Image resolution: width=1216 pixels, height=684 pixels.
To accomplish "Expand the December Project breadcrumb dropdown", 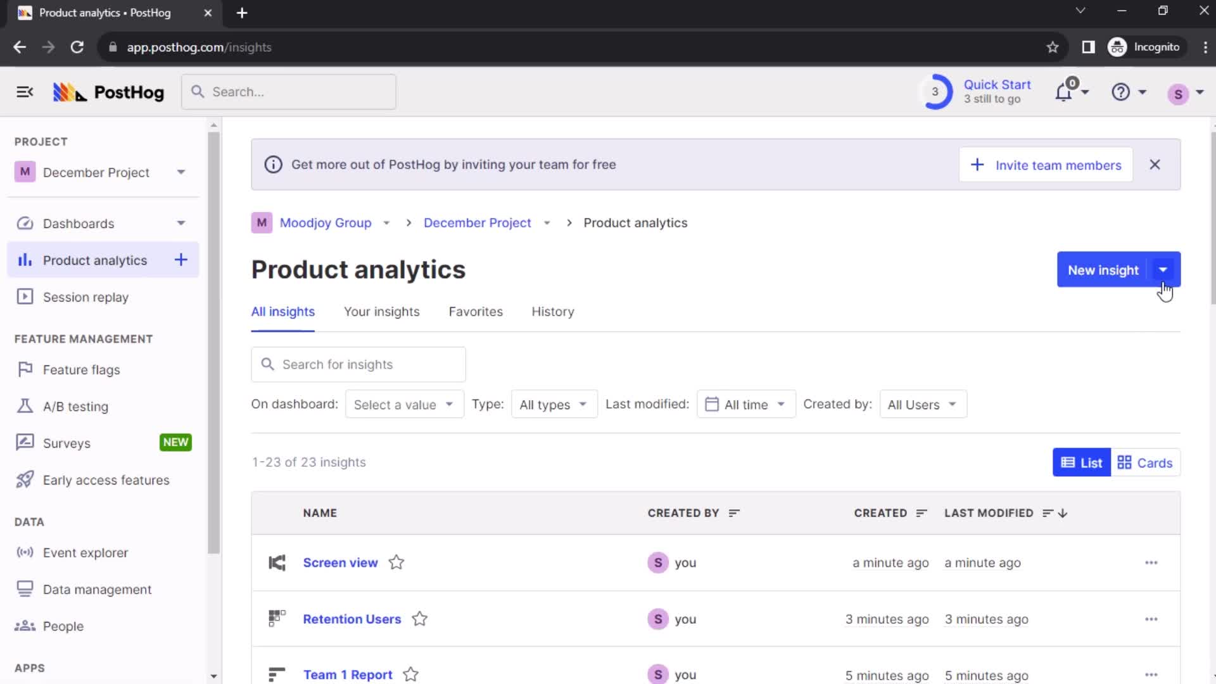I will (x=547, y=223).
